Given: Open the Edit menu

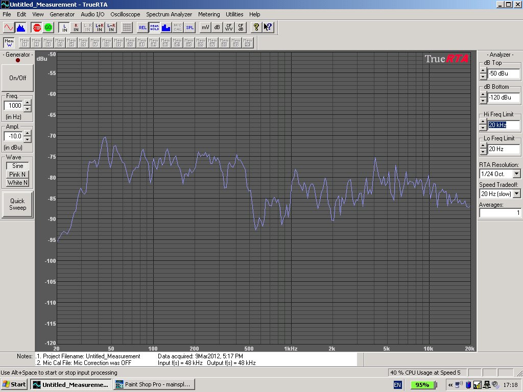Looking at the screenshot, I should [x=21, y=14].
